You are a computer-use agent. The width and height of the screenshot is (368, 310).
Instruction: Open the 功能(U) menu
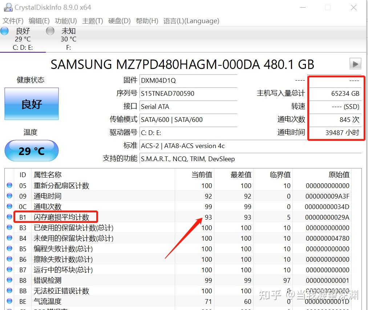tap(65, 21)
